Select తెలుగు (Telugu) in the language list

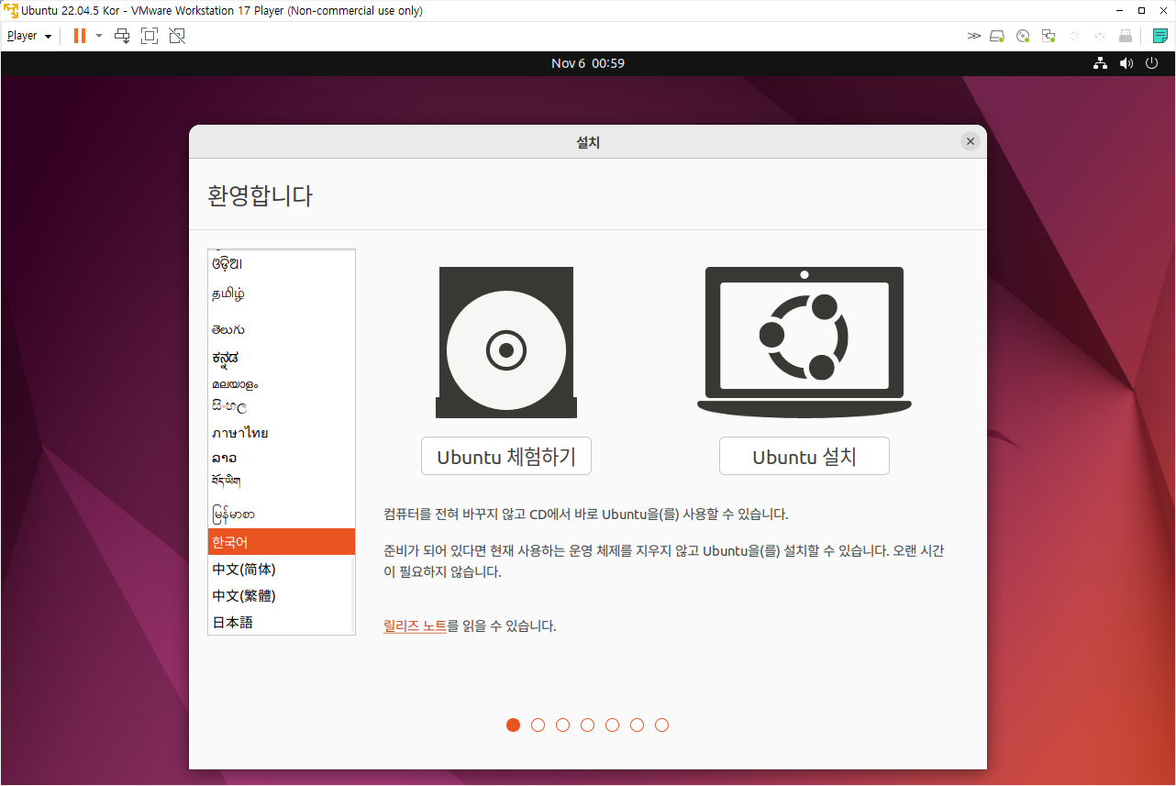tap(282, 330)
